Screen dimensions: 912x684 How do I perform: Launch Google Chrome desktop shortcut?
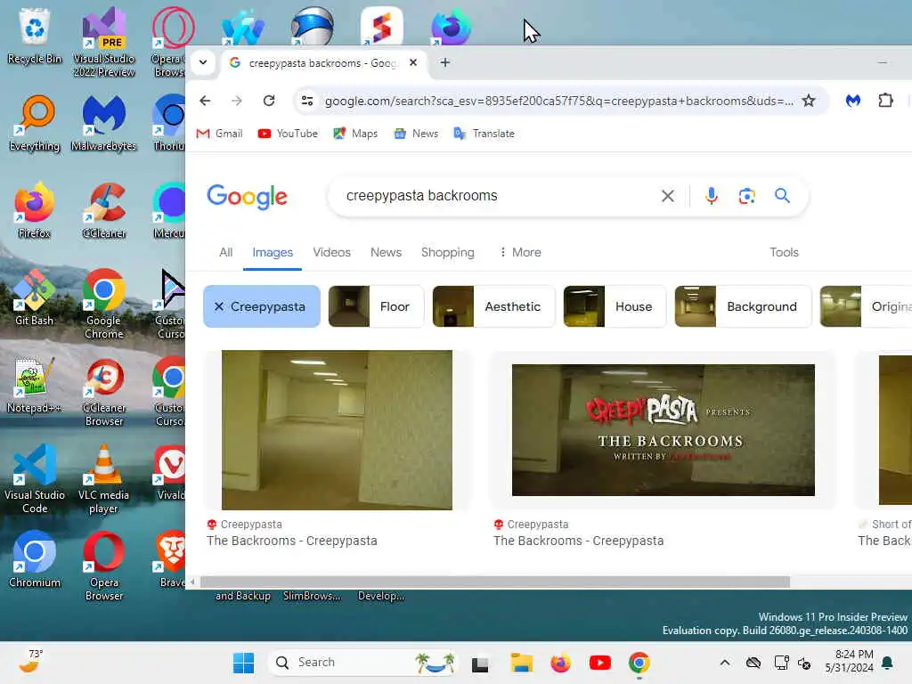(104, 305)
